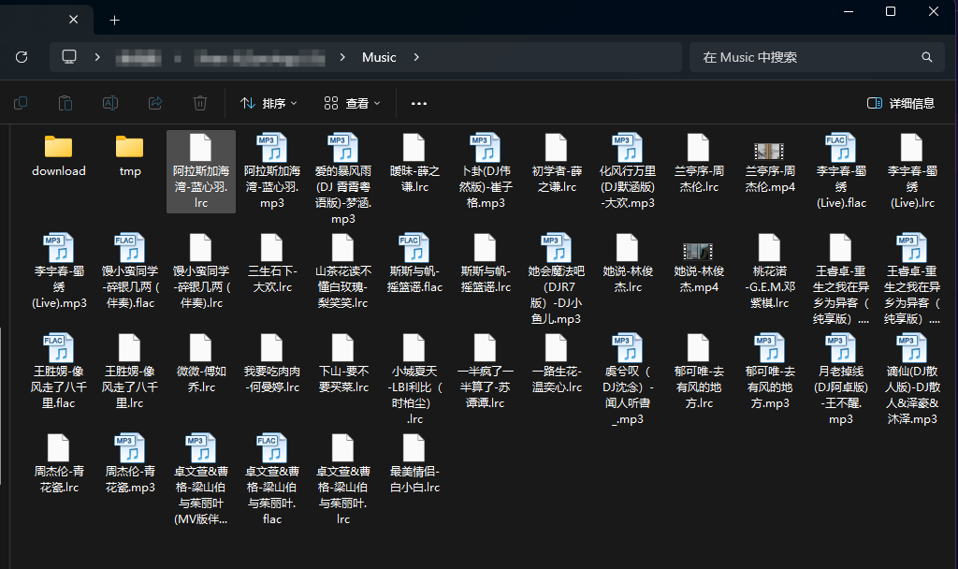Click the monitor icon in the address bar

pos(69,57)
